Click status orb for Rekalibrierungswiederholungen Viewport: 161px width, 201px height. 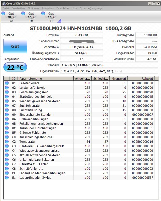pyautogui.click(x=7, y=123)
